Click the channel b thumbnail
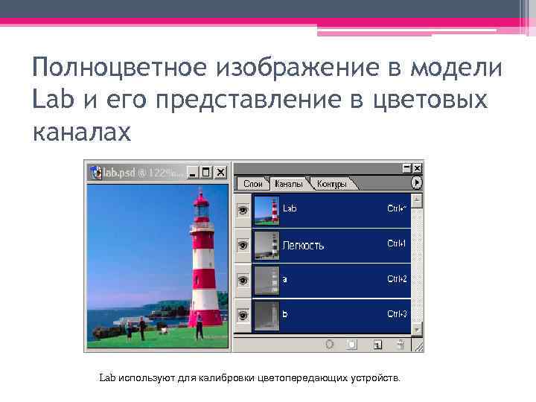Viewport: 536px width, 402px height. [x=267, y=316]
